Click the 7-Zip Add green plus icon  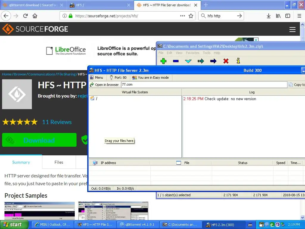point(164,61)
